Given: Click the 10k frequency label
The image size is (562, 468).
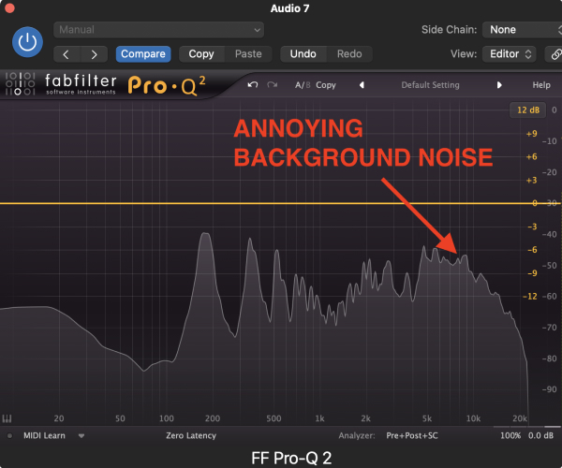Looking at the screenshot, I should (x=473, y=418).
